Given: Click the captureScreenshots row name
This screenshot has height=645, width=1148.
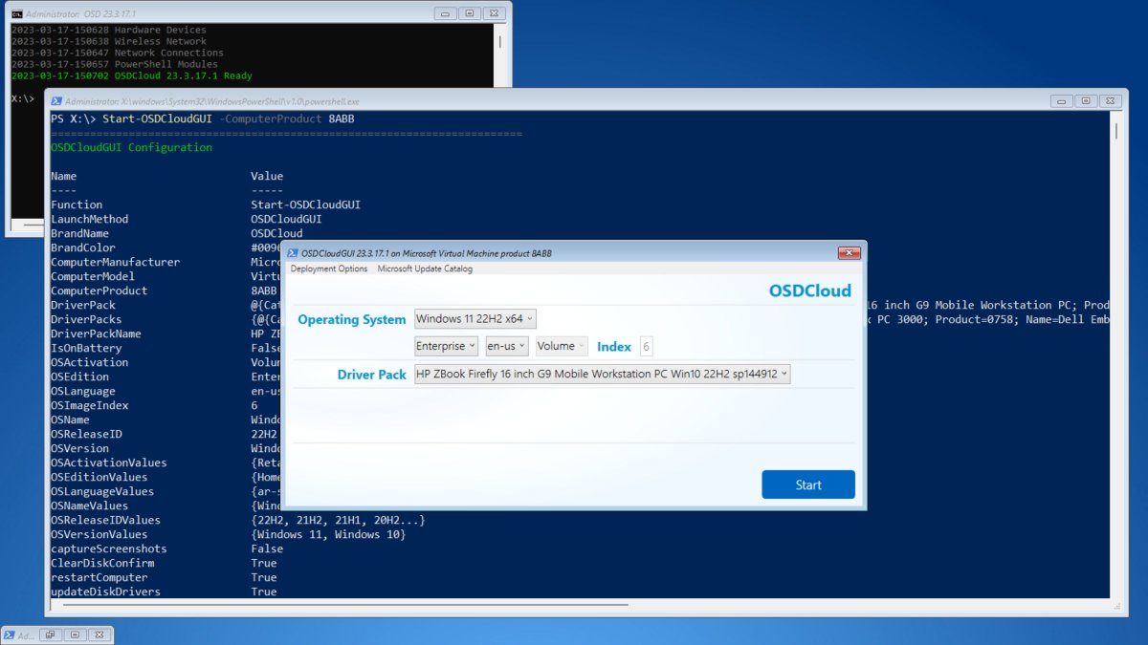Looking at the screenshot, I should (108, 548).
